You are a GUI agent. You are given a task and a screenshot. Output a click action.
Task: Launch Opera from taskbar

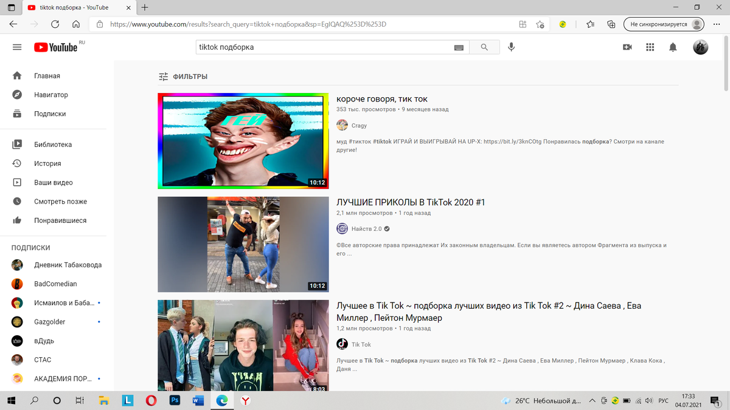click(151, 401)
